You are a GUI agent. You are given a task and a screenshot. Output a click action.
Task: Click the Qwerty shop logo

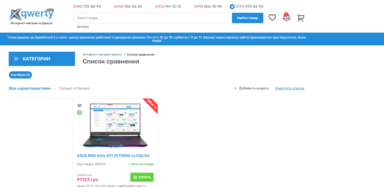tap(31, 16)
